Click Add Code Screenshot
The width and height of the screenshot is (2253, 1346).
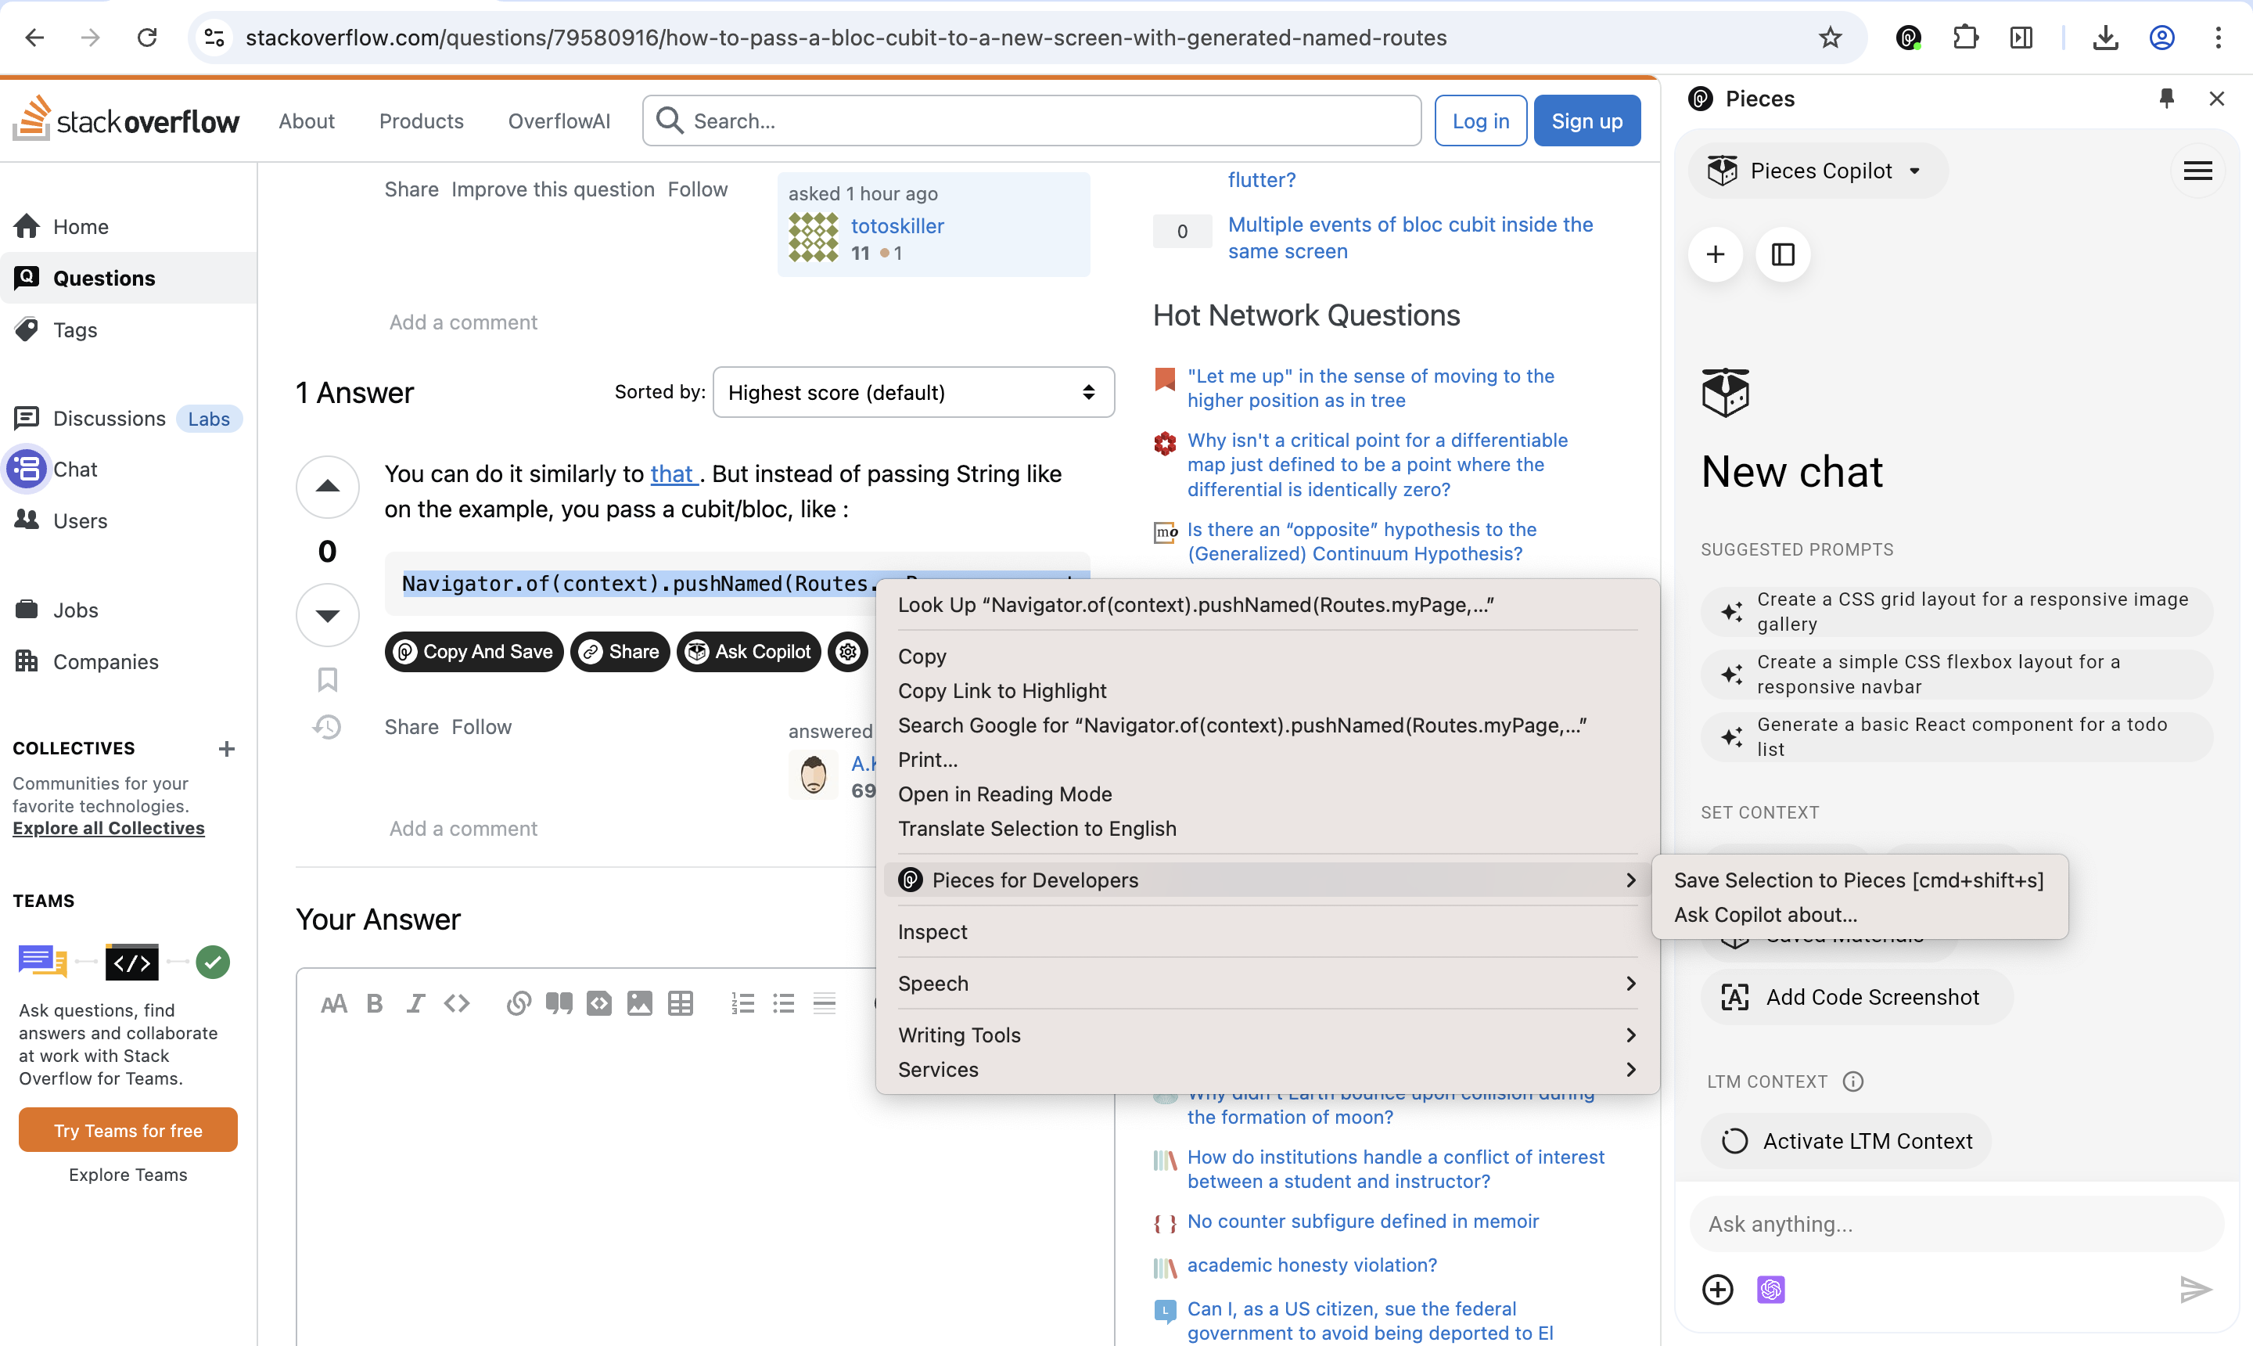[x=1856, y=997]
